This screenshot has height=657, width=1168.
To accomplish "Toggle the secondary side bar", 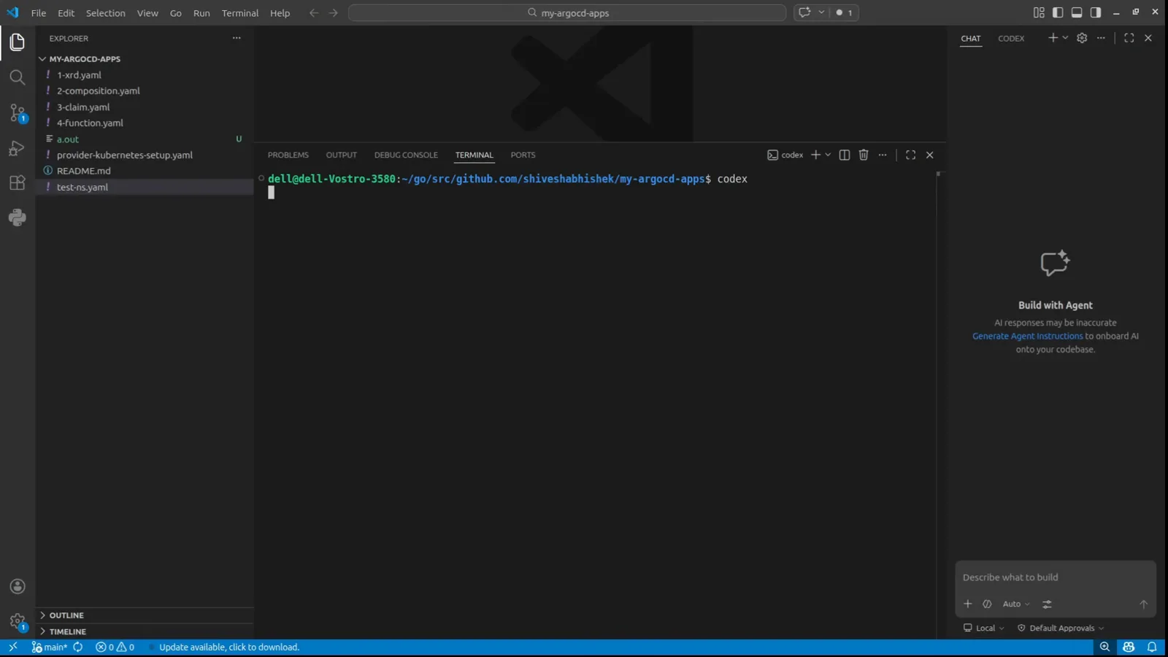I will (1096, 12).
